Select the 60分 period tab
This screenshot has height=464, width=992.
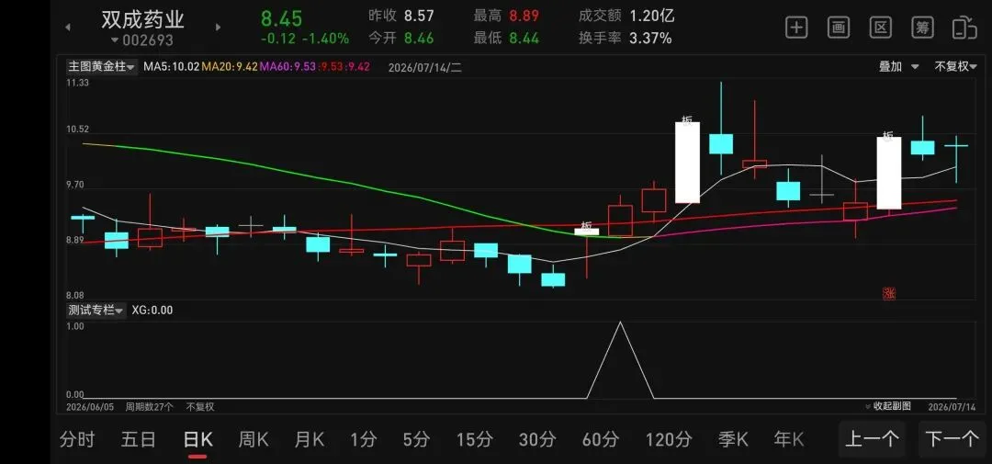click(x=601, y=439)
